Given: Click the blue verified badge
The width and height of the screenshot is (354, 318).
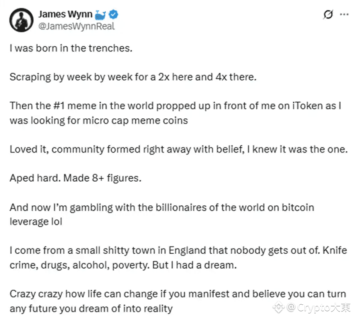Looking at the screenshot, I should point(114,15).
